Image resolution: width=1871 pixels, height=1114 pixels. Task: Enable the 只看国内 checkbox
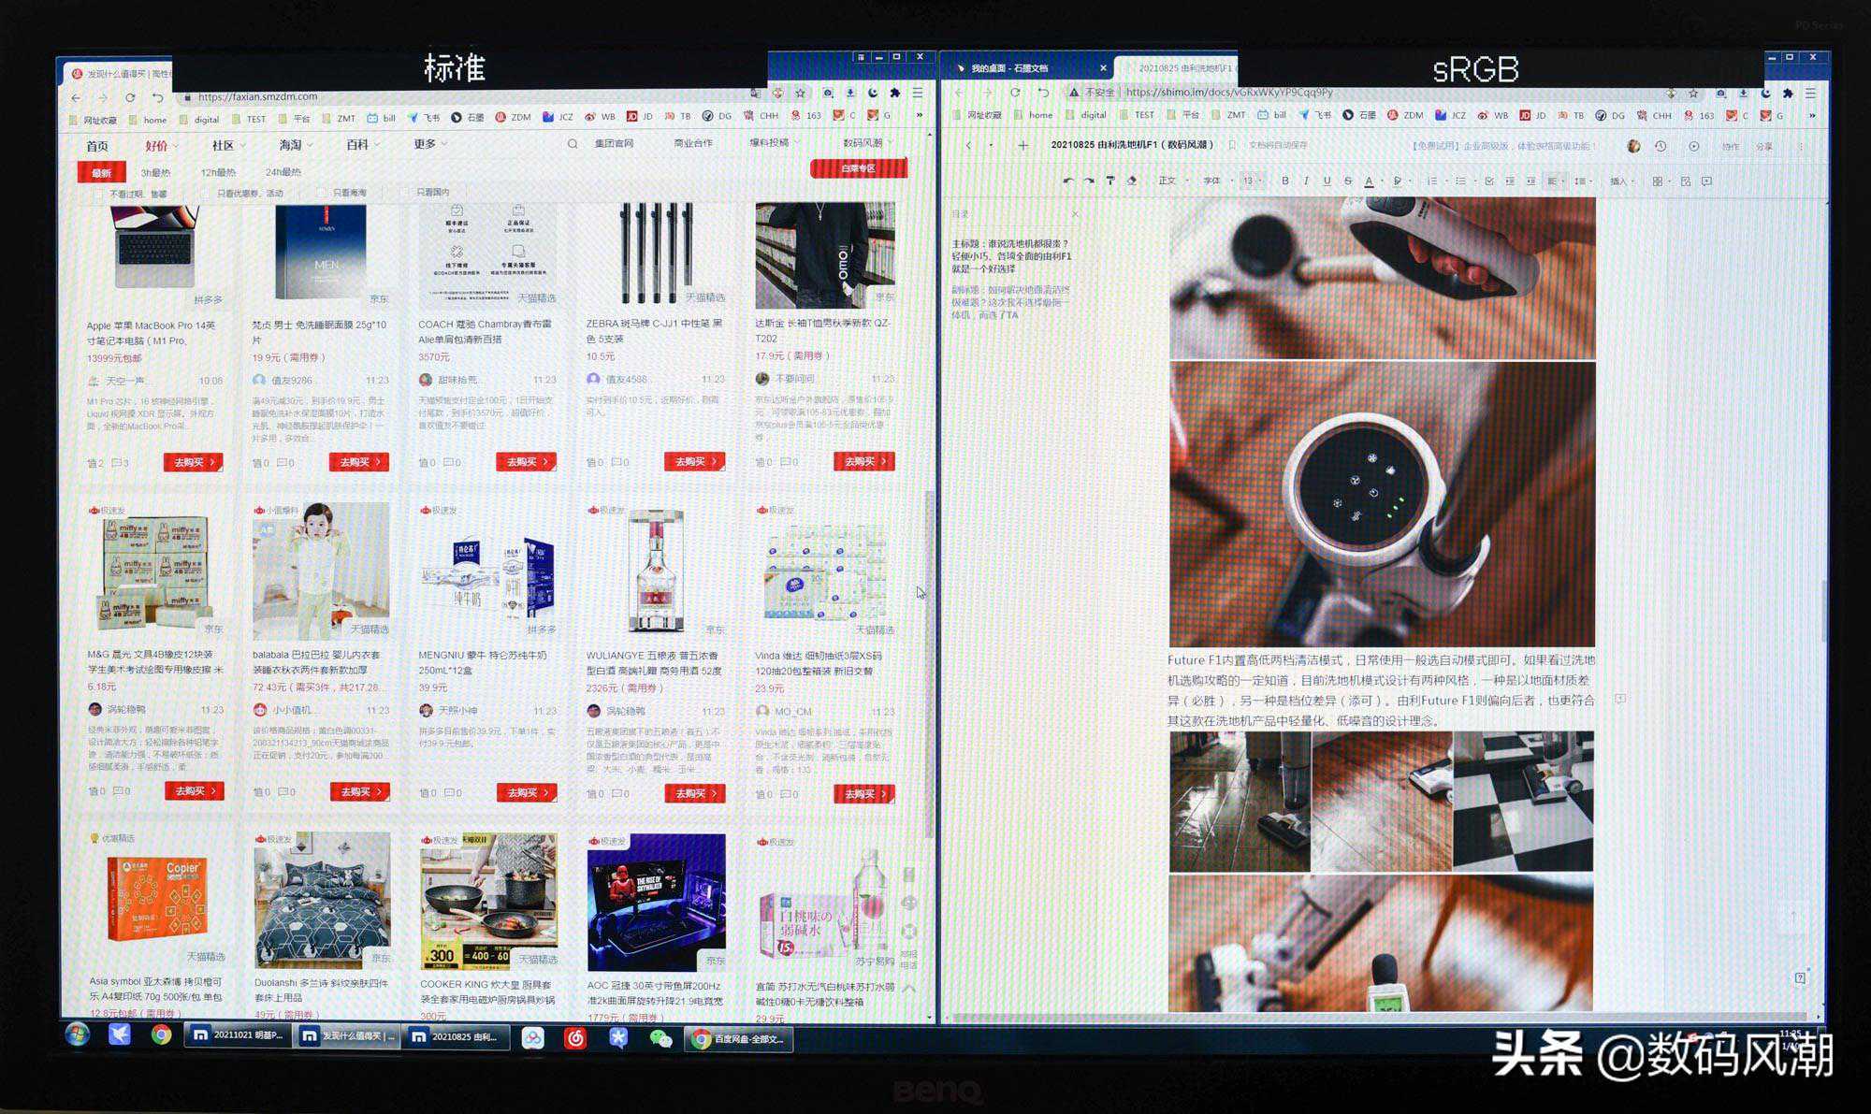click(405, 193)
